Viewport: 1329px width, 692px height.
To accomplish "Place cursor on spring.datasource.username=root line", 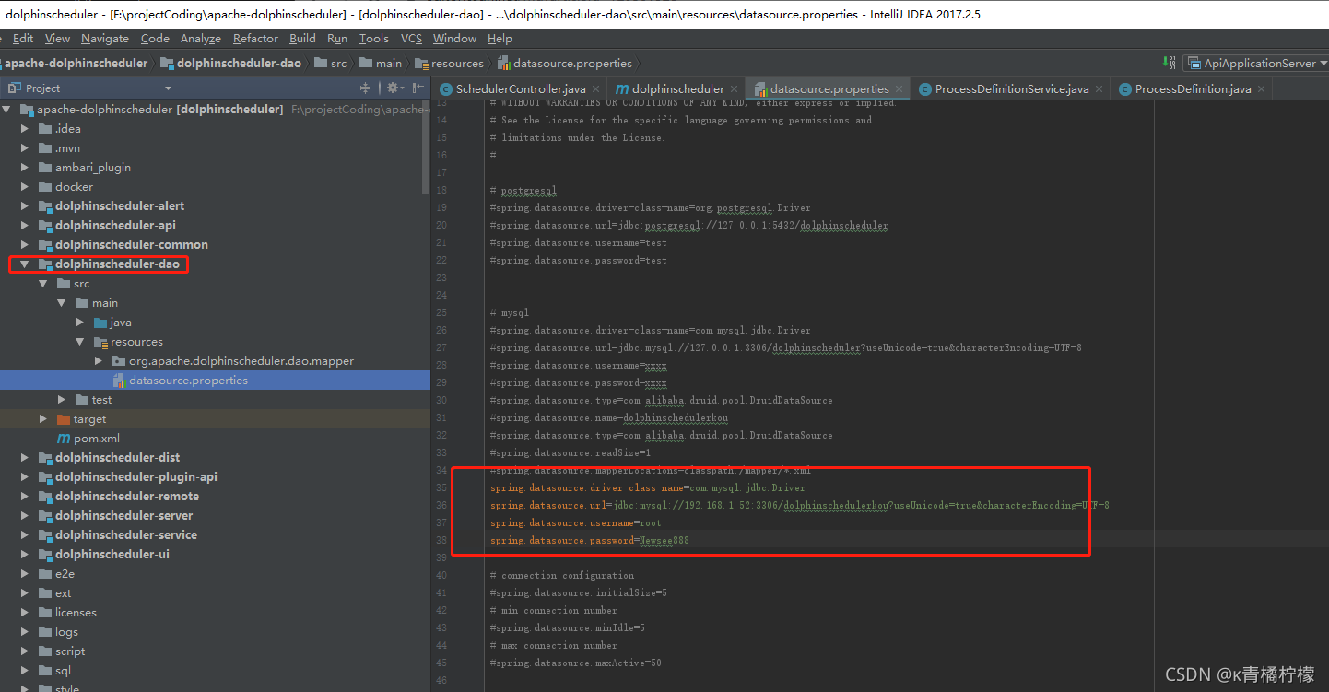I will coord(576,522).
